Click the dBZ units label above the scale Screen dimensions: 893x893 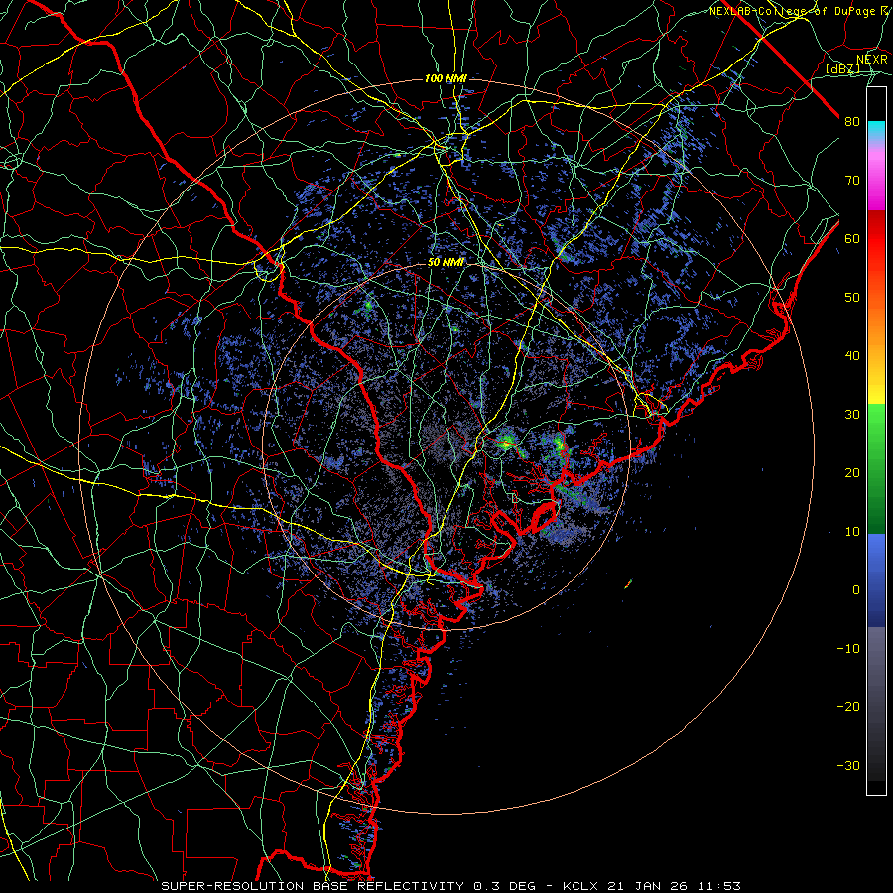842,68
